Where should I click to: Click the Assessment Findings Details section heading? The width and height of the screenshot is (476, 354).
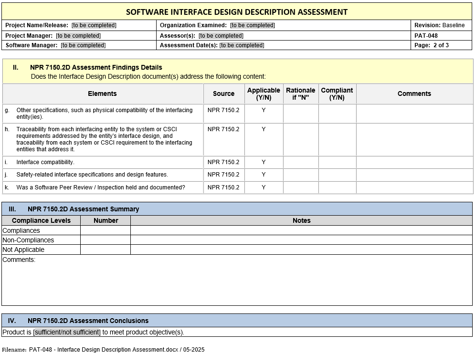(96, 67)
